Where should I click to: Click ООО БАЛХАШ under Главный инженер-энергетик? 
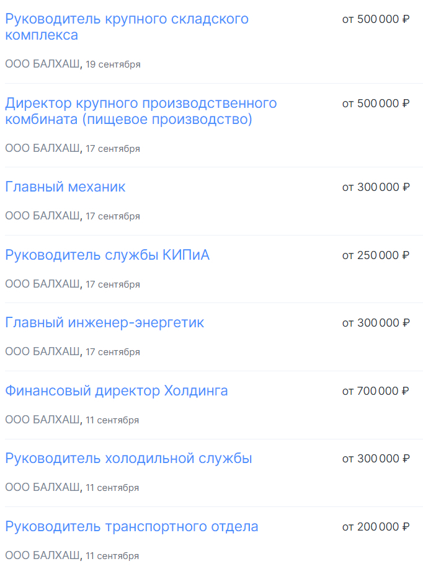tap(42, 351)
